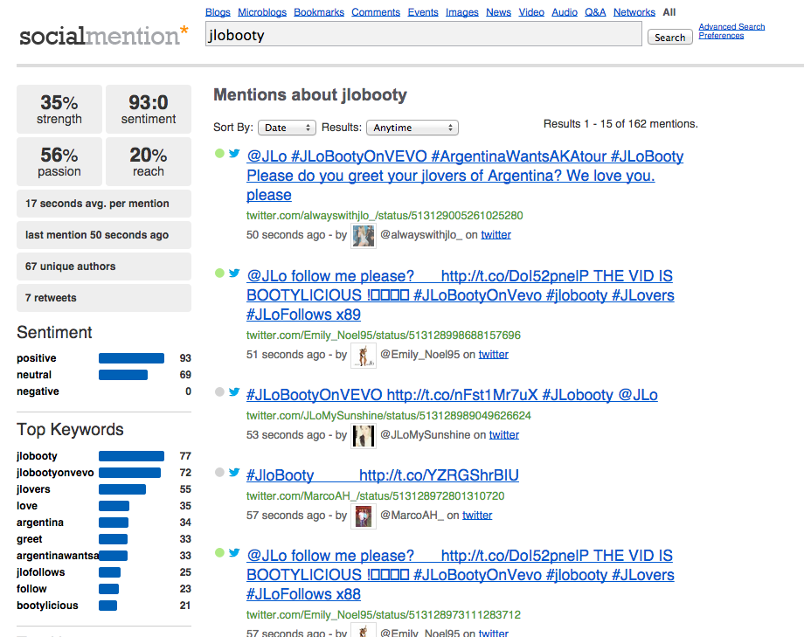This screenshot has width=804, height=637.
Task: Switch to the Microblogs tab
Action: 262,12
